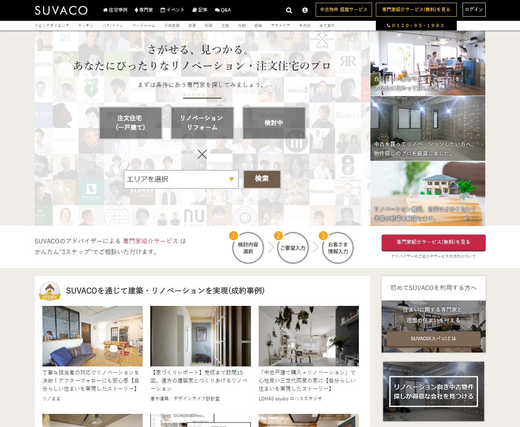Image resolution: width=520 pixels, height=427 pixels.
Task: Click the SUVACO(スバコ)とは button
Action: point(433,339)
